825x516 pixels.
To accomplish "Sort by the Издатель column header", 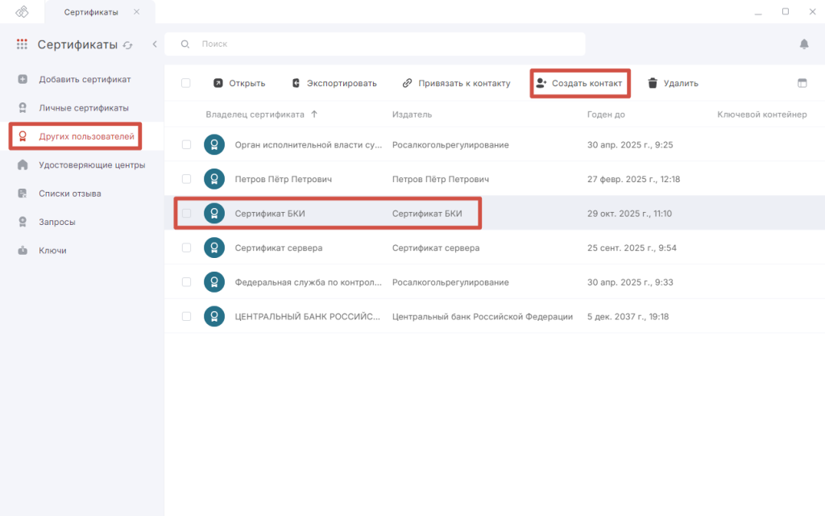I will click(x=412, y=114).
